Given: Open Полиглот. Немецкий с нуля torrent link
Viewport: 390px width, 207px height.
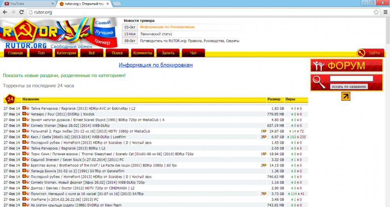Looking at the screenshot, I should [x=87, y=194].
